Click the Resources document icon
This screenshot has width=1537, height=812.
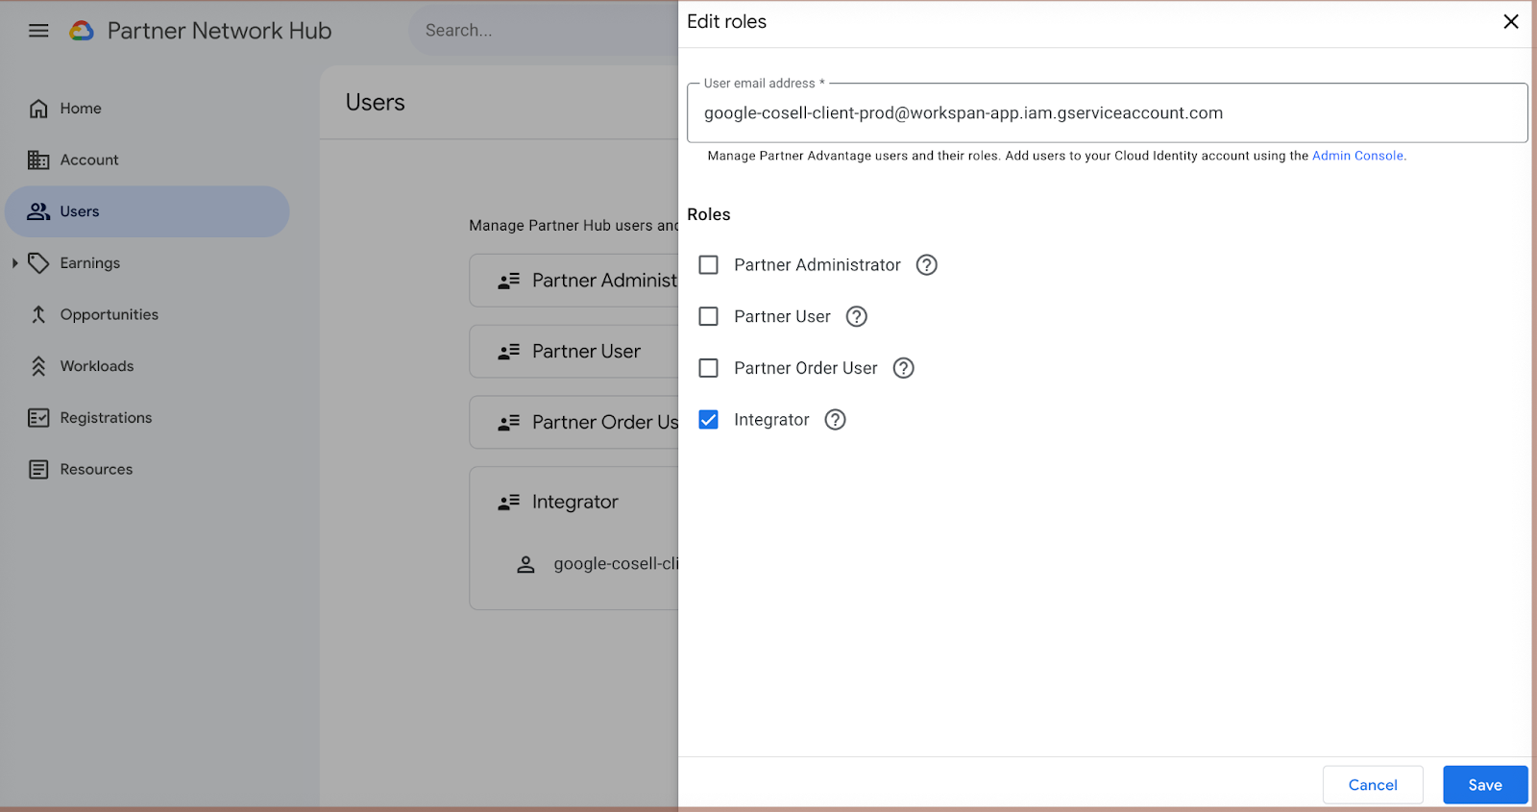[x=38, y=469]
